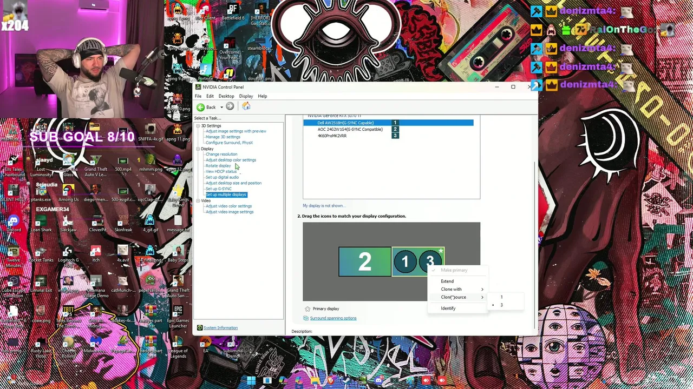The height and width of the screenshot is (389, 693).
Task: Collapse the Video tree node
Action: pyautogui.click(x=198, y=200)
